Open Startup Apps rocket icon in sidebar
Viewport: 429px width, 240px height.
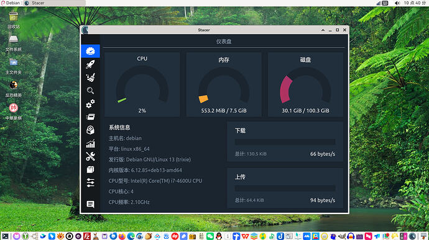pos(90,64)
